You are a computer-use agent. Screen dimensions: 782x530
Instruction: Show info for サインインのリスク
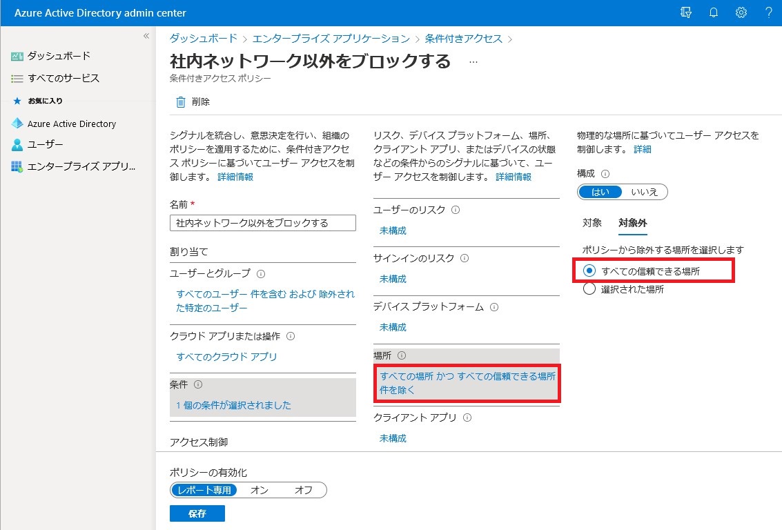click(465, 258)
